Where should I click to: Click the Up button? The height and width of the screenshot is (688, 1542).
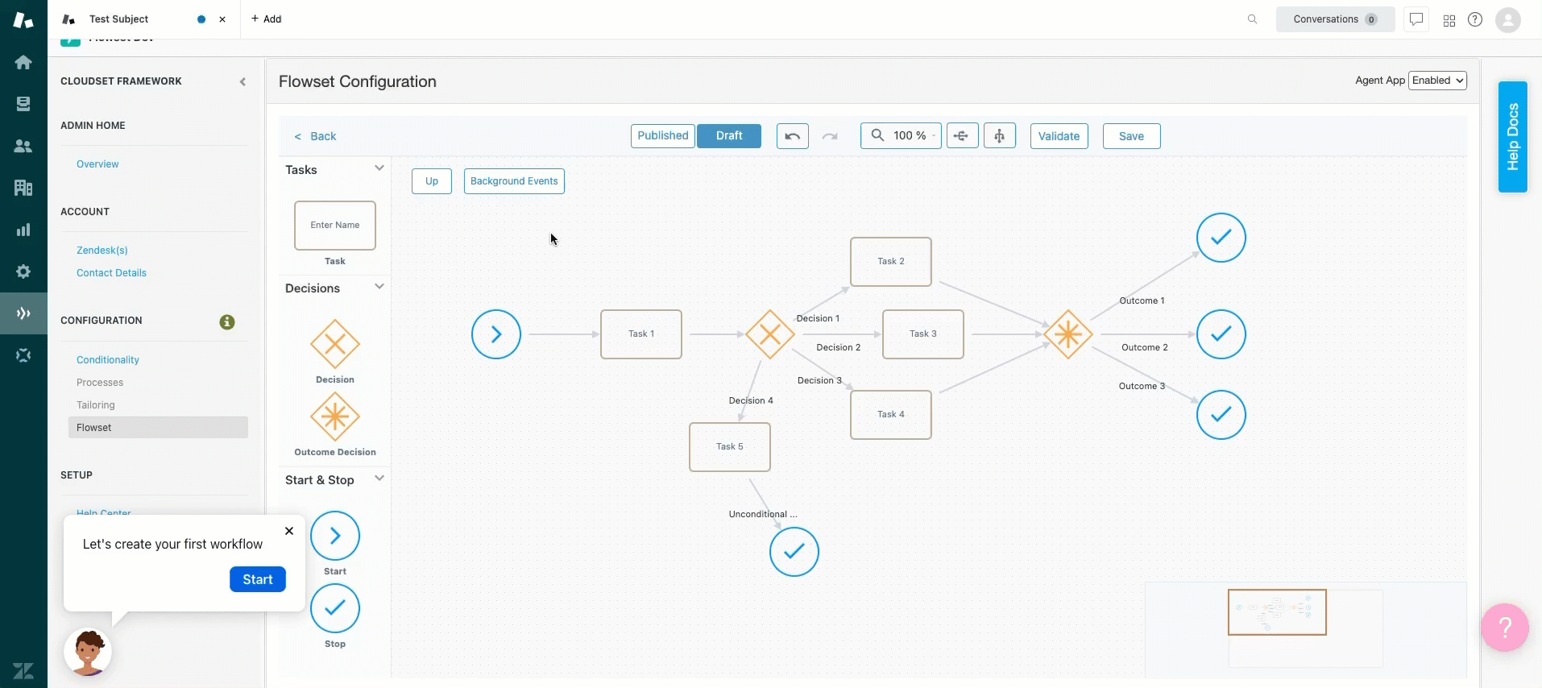432,181
